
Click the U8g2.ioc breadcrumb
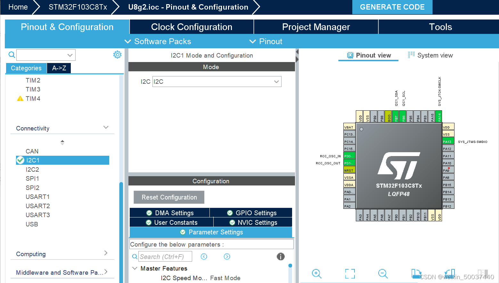pos(188,7)
